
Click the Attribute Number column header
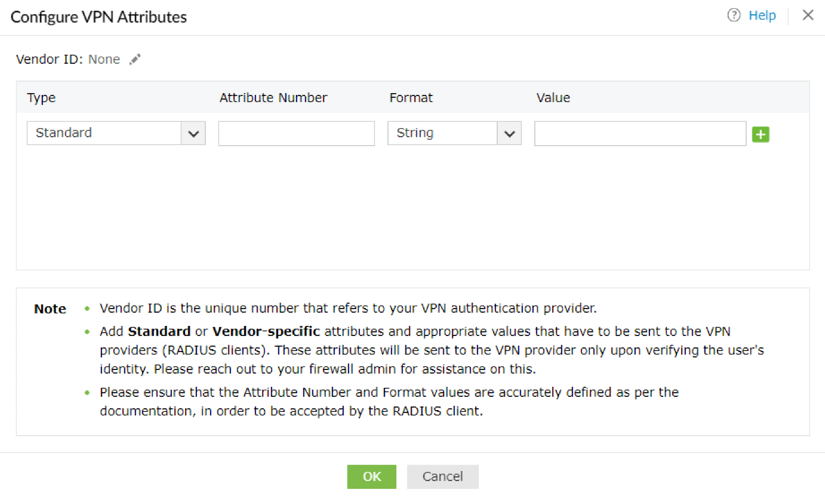273,98
